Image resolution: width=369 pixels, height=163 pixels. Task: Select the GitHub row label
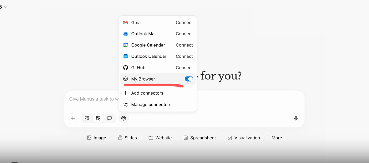[138, 68]
